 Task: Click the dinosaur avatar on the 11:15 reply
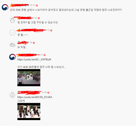tap(12, 45)
